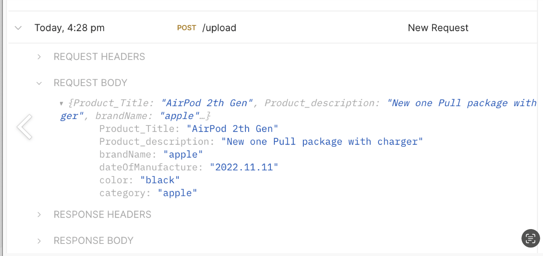Collapse REQUEST BODY using its chevron arrow
This screenshot has width=543, height=256.
(x=39, y=83)
